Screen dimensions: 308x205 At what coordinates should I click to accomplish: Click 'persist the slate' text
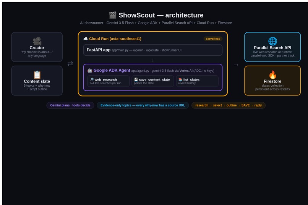tap(144, 83)
